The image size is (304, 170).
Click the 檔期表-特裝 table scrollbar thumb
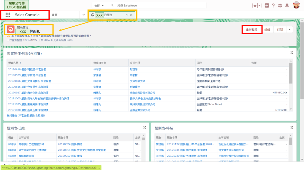(x=290, y=141)
